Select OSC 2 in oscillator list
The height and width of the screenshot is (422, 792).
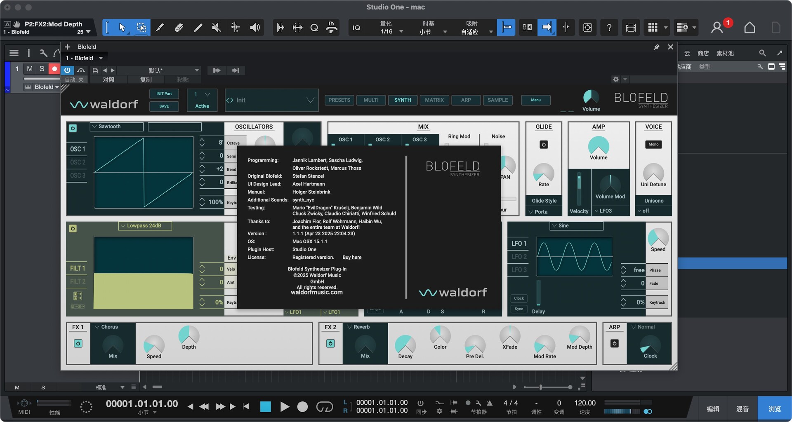point(78,162)
